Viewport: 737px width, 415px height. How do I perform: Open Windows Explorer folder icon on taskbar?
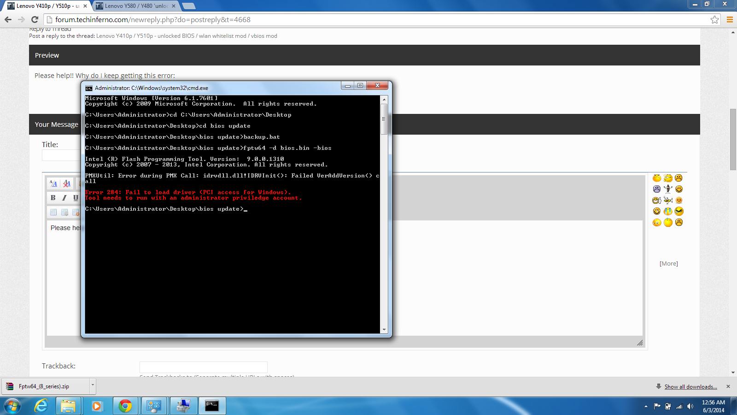tap(68, 406)
